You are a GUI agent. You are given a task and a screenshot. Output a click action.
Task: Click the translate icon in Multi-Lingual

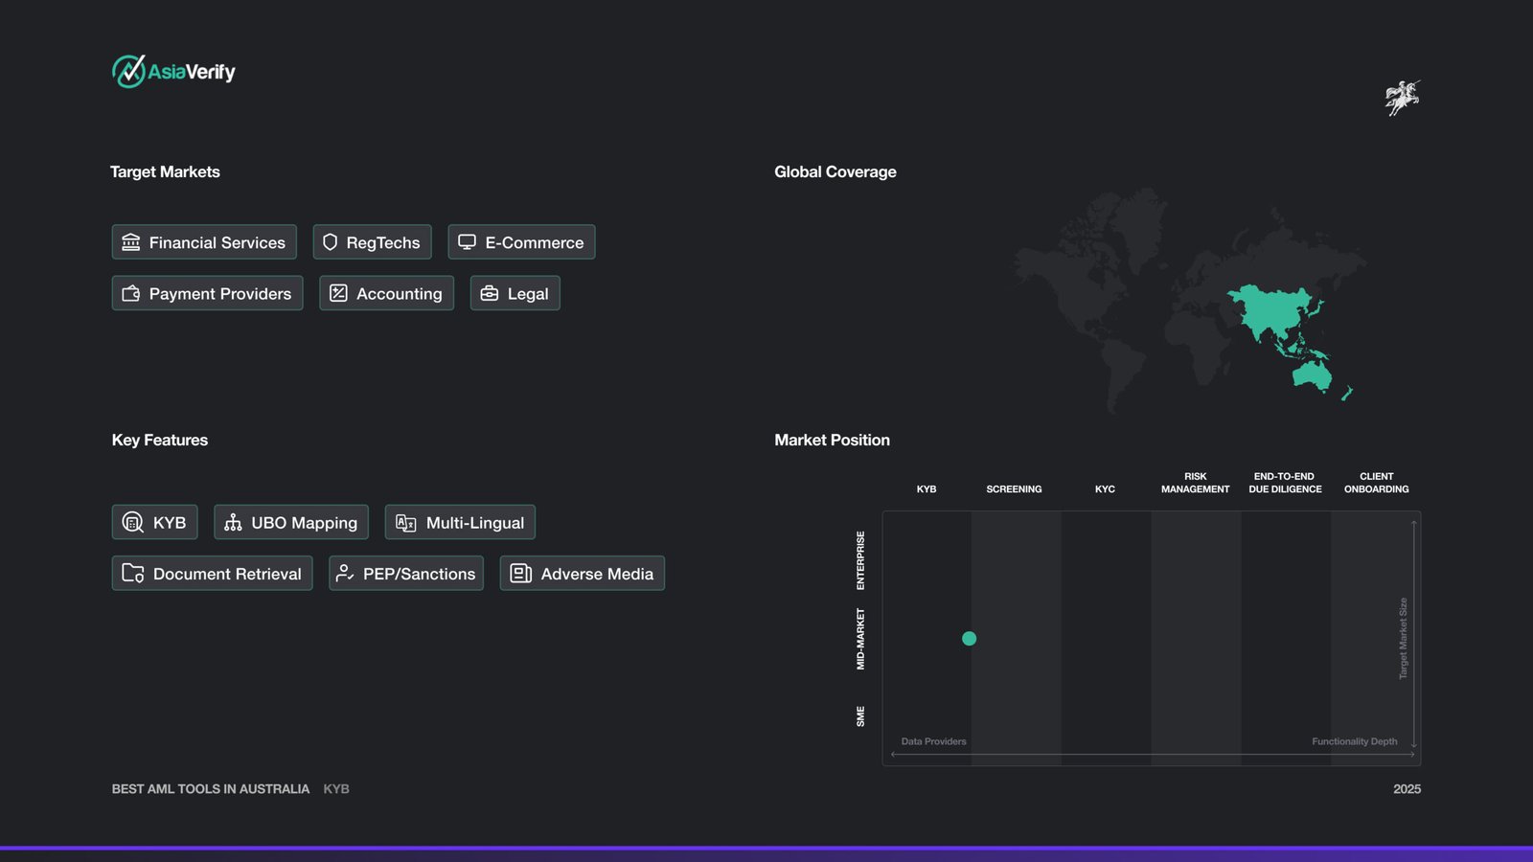[x=406, y=523]
